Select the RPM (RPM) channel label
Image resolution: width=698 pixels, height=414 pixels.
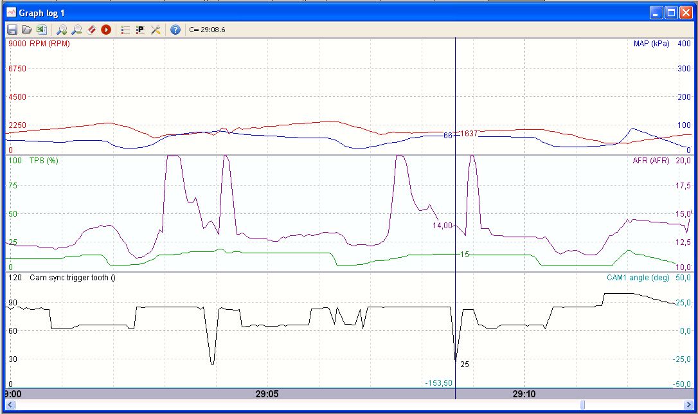click(49, 44)
